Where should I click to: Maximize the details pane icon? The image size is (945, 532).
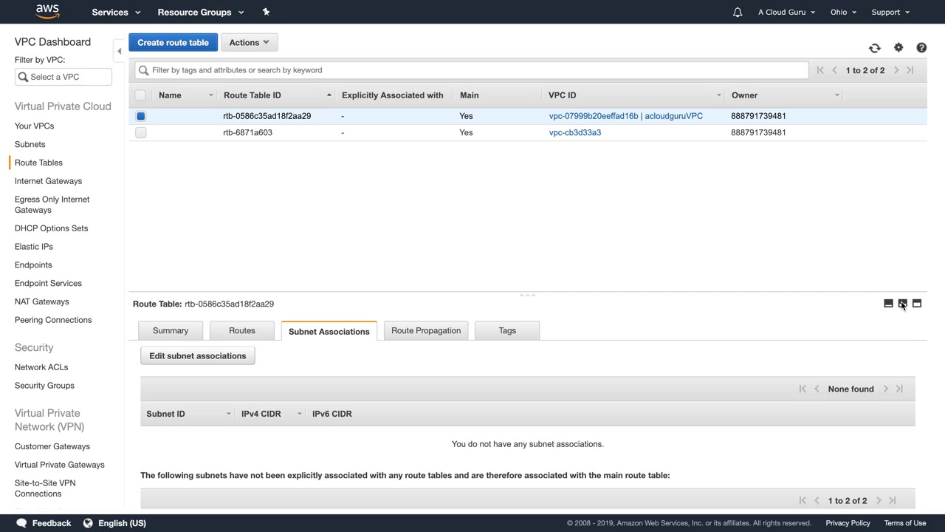[x=917, y=304]
